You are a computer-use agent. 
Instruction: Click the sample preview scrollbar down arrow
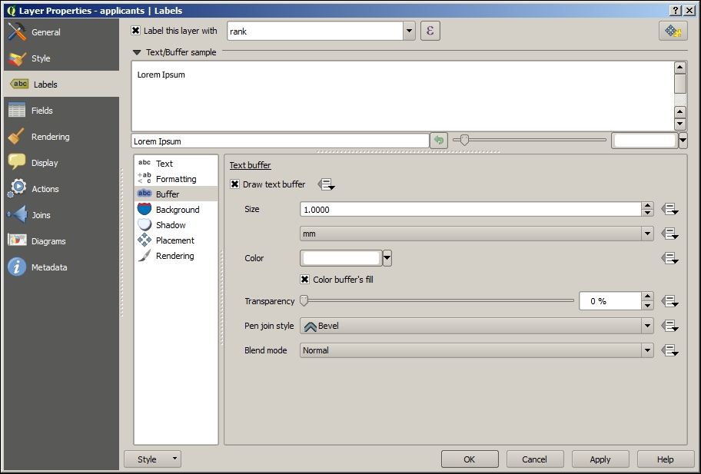[x=680, y=124]
